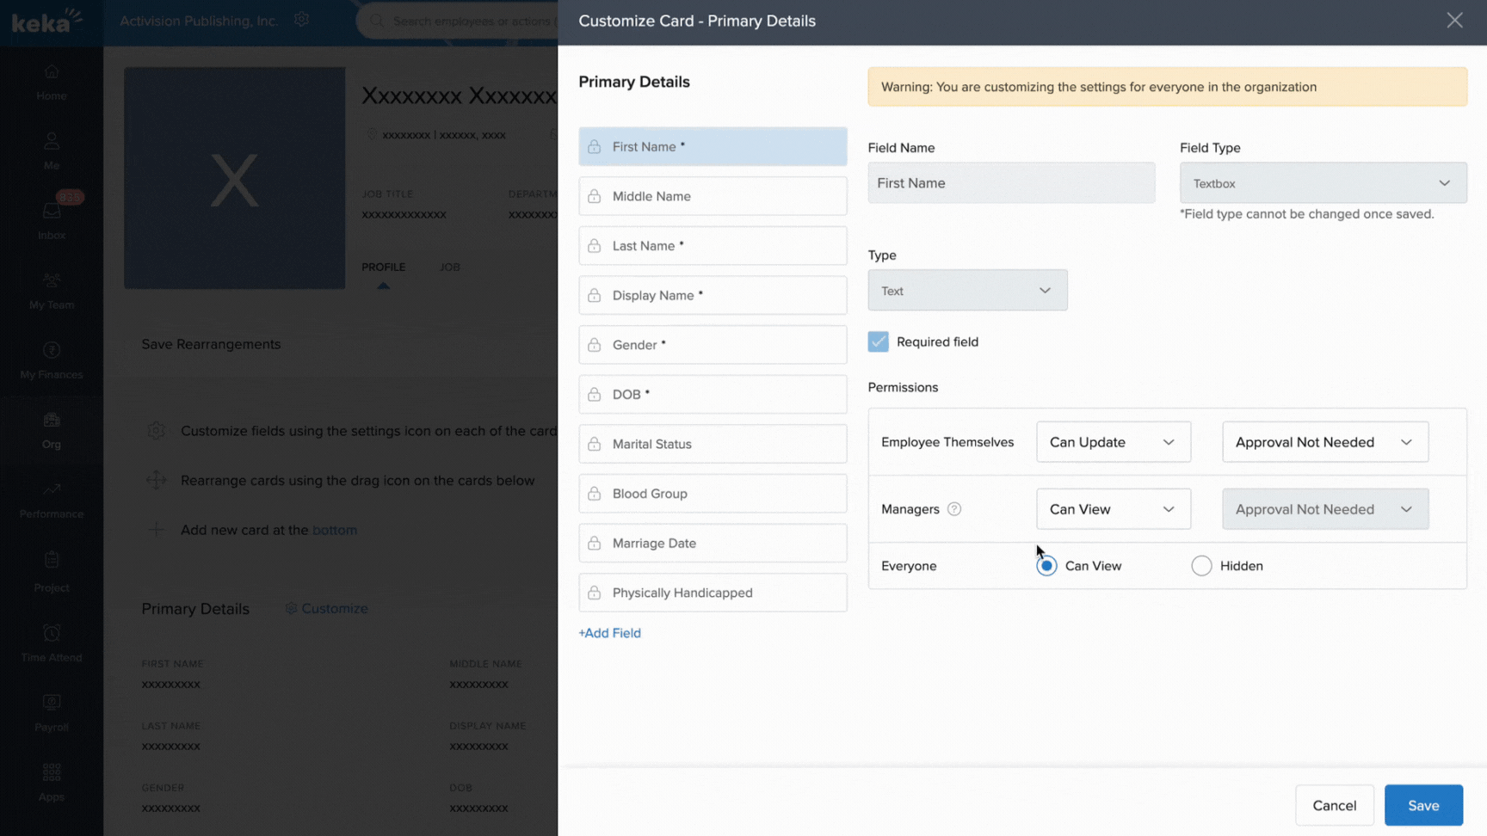Open Employee Themselves Can Update dropdown
The image size is (1487, 836).
1113,442
